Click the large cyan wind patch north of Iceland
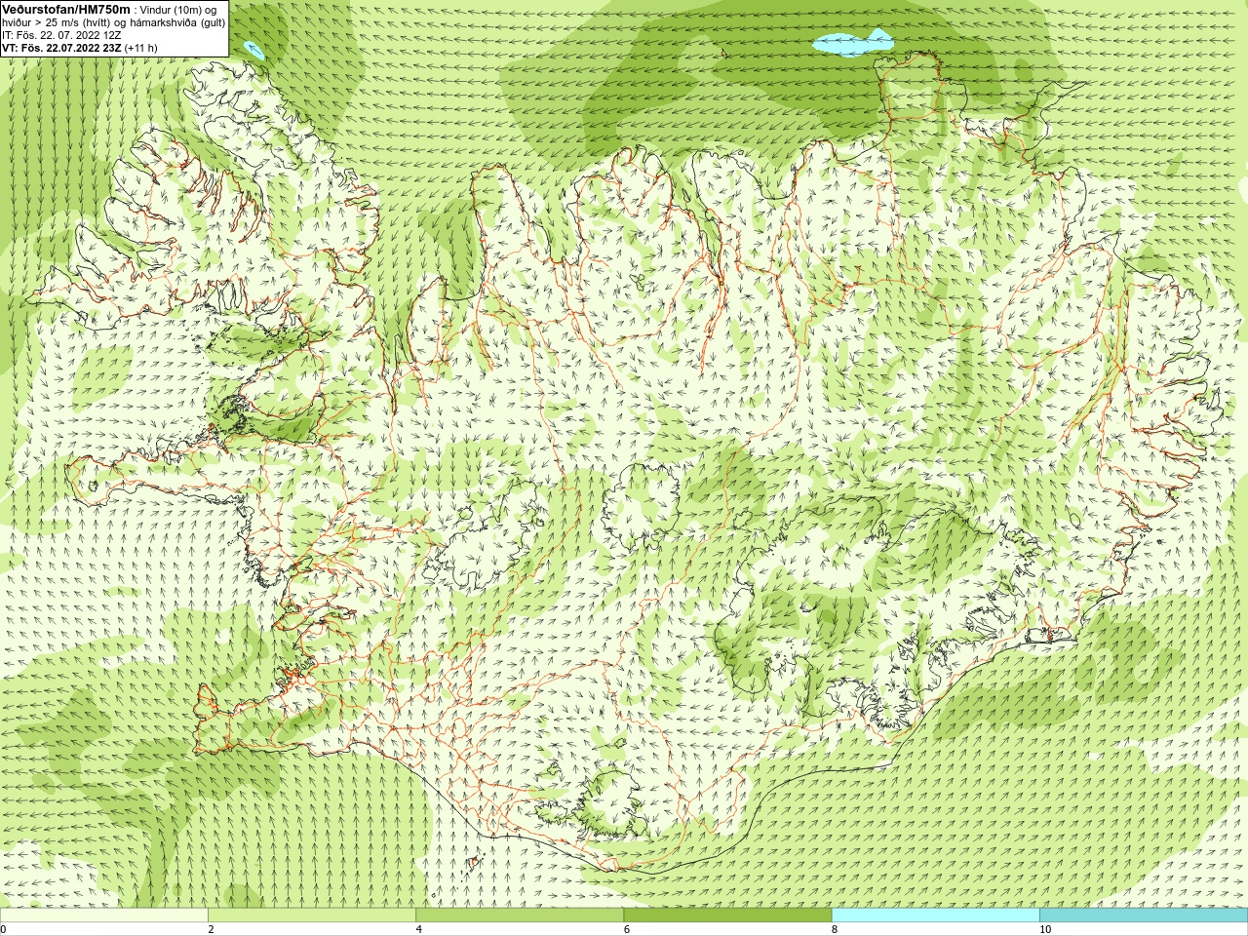This screenshot has width=1248, height=936. tap(853, 43)
